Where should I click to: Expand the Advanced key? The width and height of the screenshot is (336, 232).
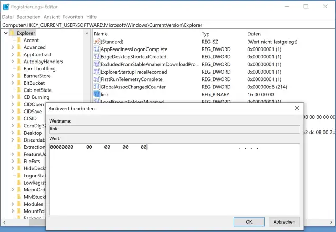[x=13, y=47]
